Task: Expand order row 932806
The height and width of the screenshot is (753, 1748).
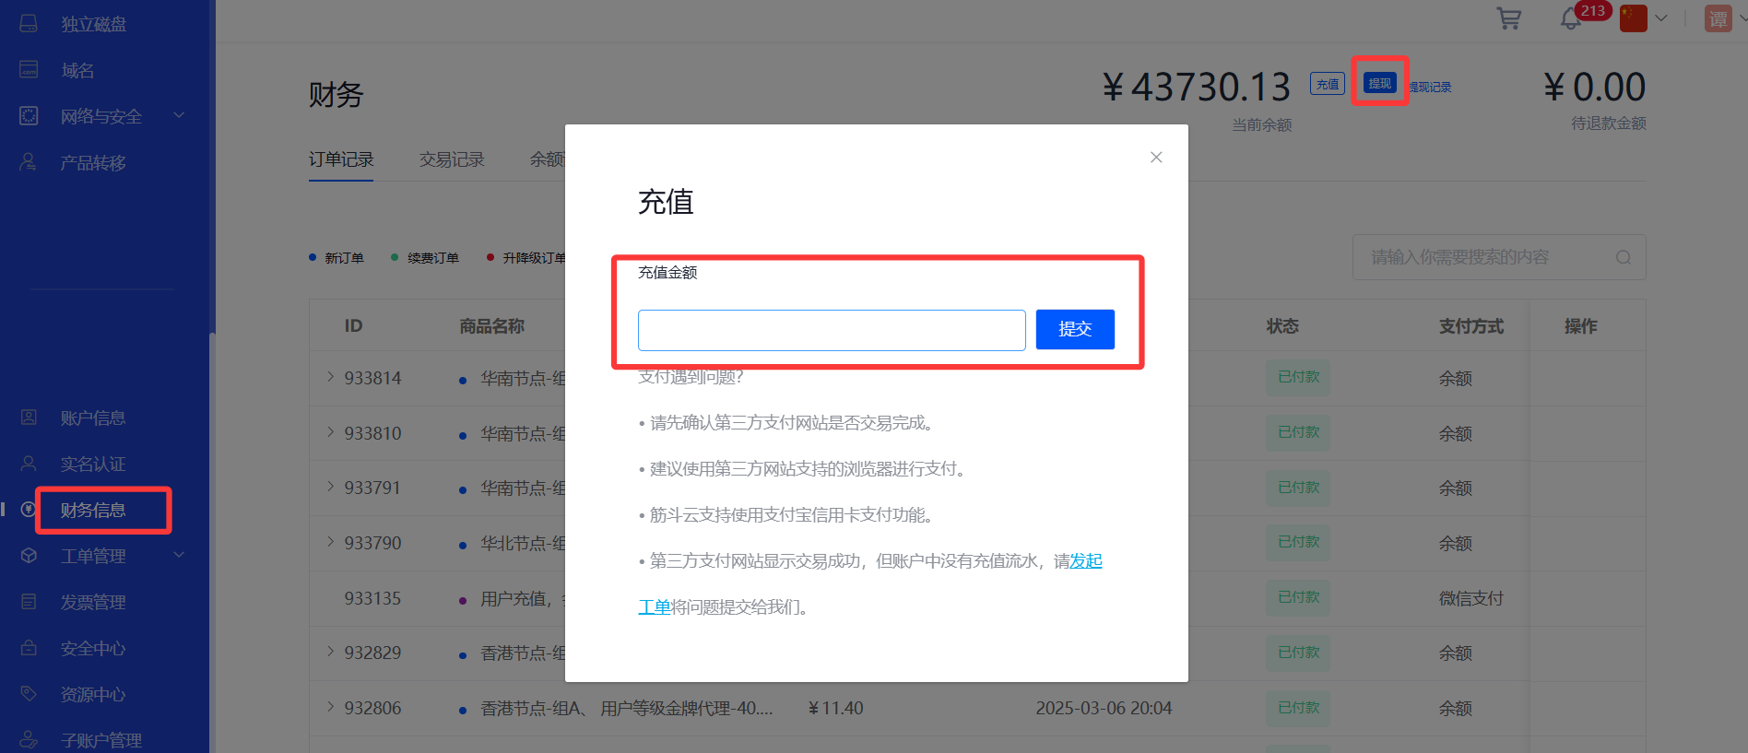Action: 330,706
